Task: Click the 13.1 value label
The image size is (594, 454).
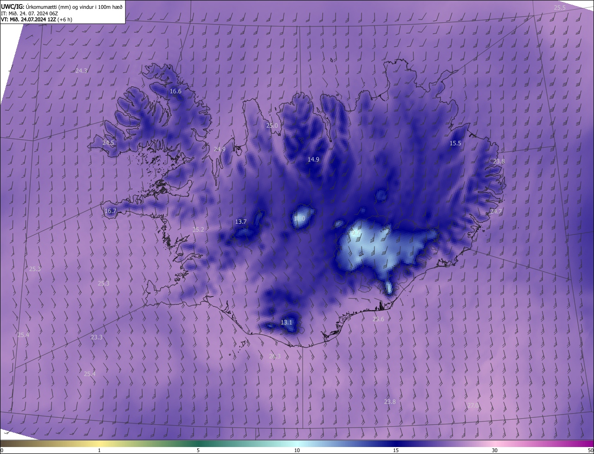Action: [287, 322]
